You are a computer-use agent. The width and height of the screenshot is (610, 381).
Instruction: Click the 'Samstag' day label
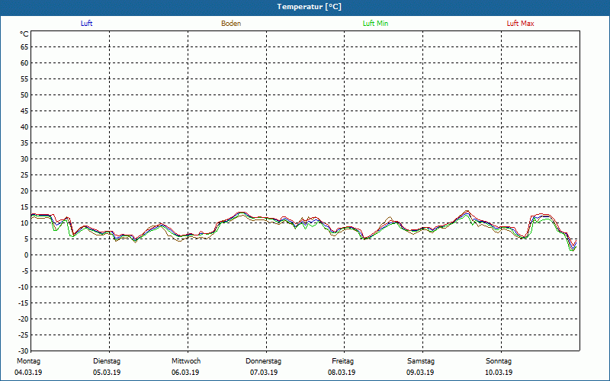coord(421,361)
